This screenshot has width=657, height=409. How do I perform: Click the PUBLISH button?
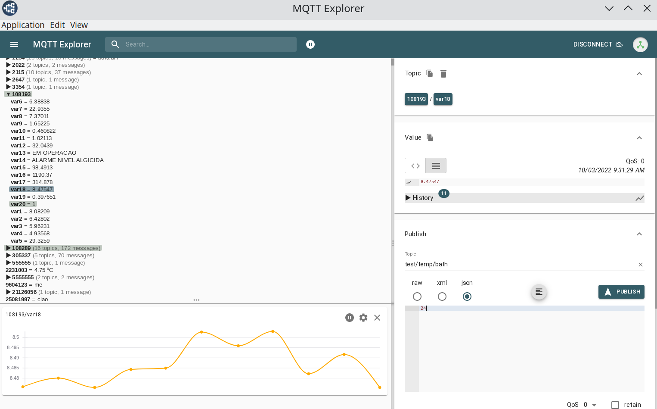621,292
